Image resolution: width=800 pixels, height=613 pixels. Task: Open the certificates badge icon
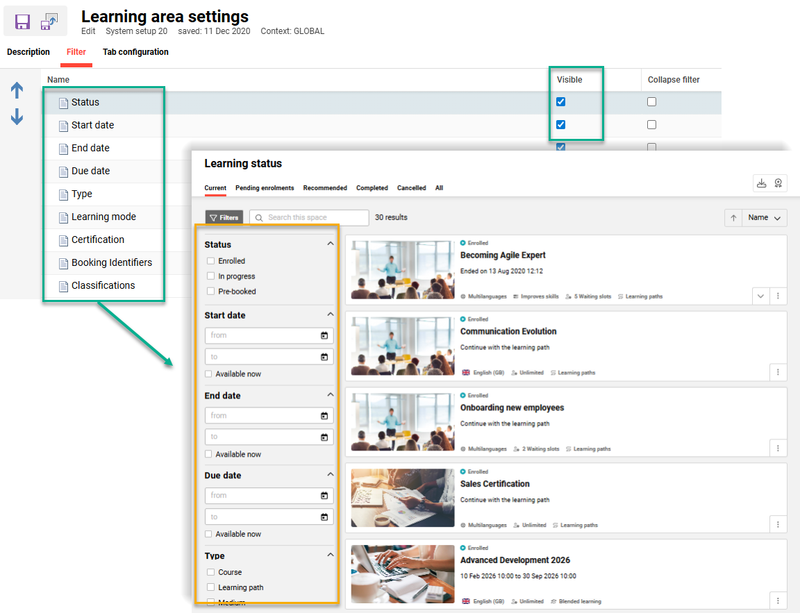click(x=778, y=183)
